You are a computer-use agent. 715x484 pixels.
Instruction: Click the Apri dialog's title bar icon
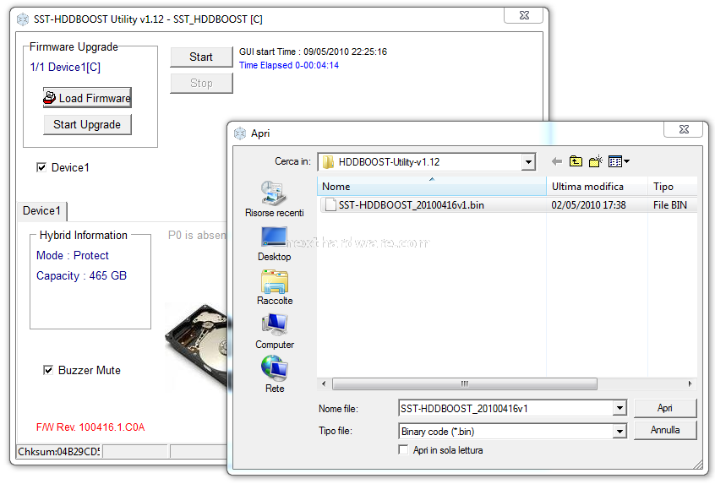coord(240,133)
